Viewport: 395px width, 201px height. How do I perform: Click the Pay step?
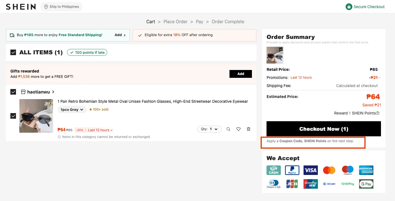tap(199, 22)
